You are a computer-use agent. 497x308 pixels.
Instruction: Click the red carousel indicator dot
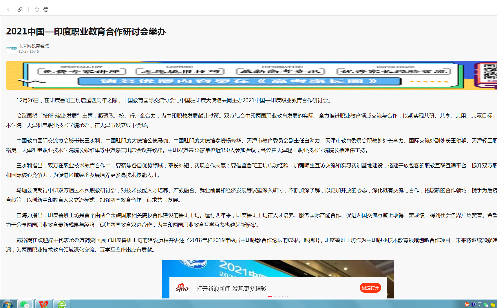(x=270, y=296)
